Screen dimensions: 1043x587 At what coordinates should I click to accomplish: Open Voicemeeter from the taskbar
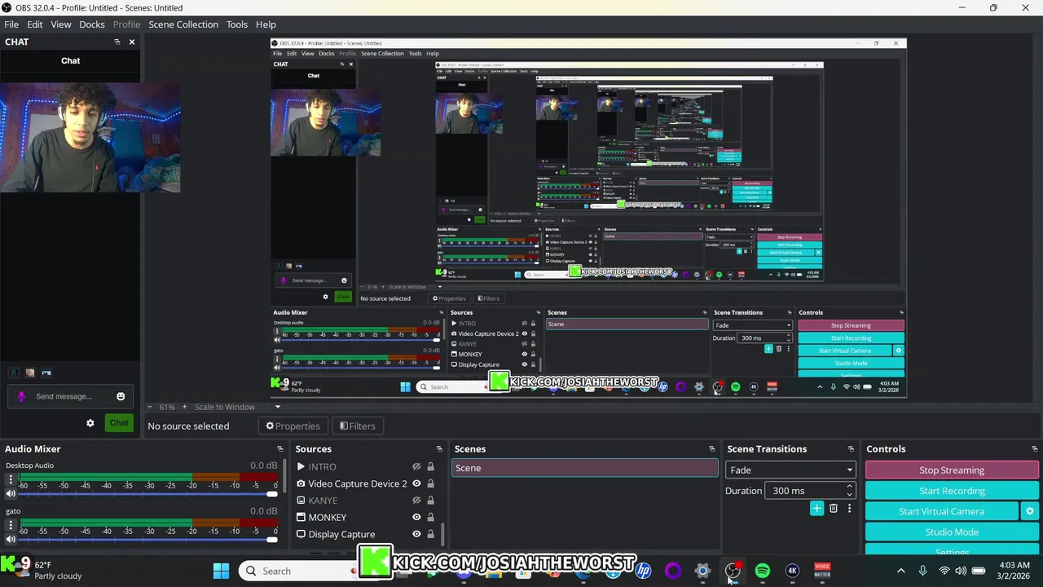click(822, 571)
